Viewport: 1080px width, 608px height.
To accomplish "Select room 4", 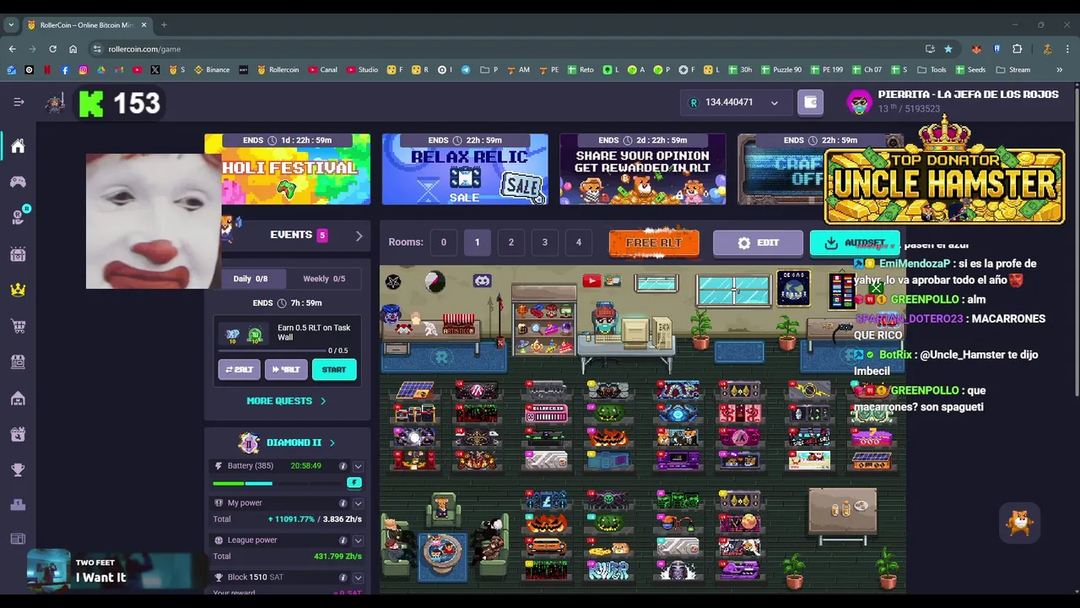I will tap(578, 242).
